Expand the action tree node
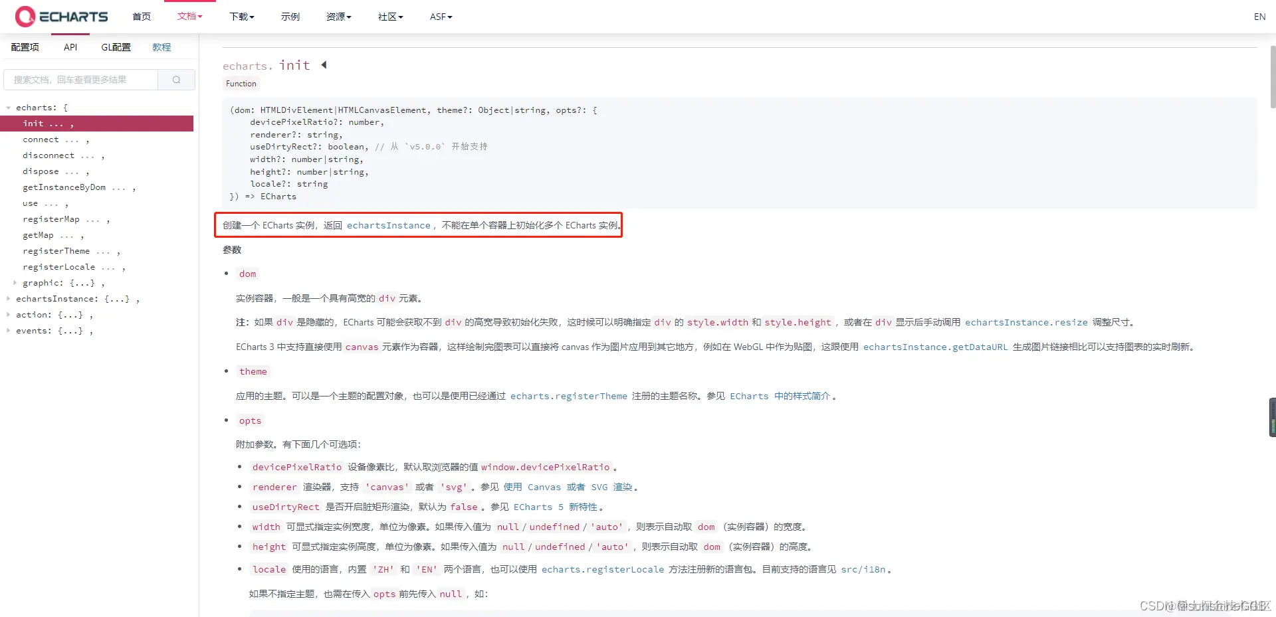This screenshot has height=617, width=1276. 8,315
